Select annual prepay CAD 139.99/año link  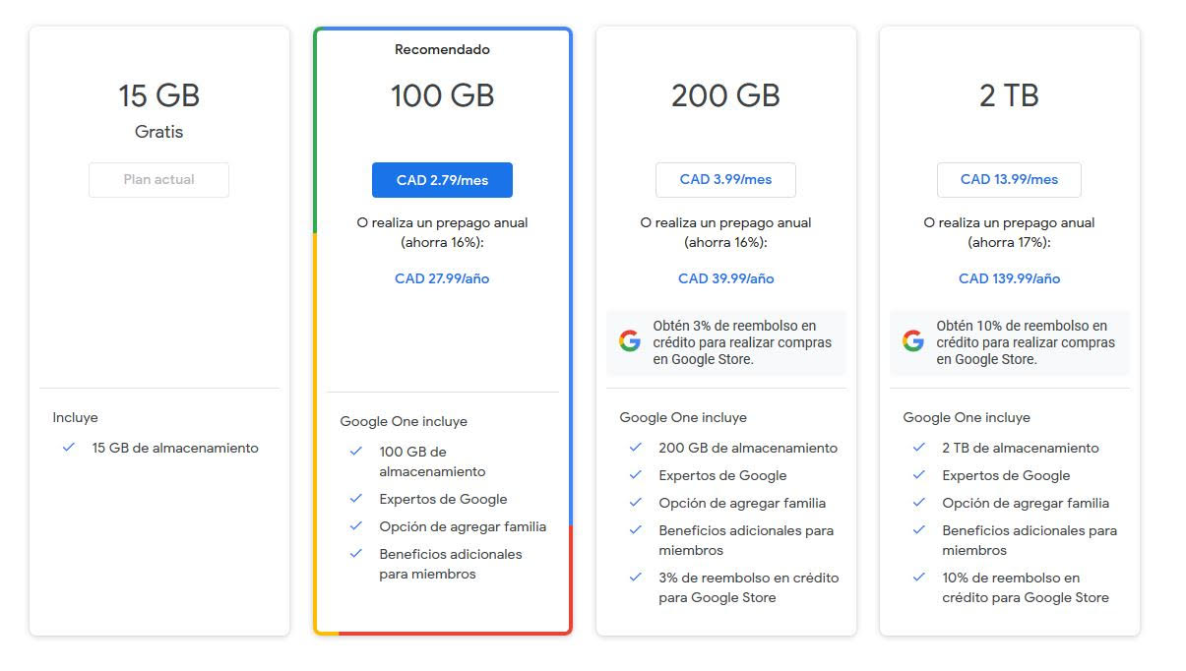point(1009,278)
